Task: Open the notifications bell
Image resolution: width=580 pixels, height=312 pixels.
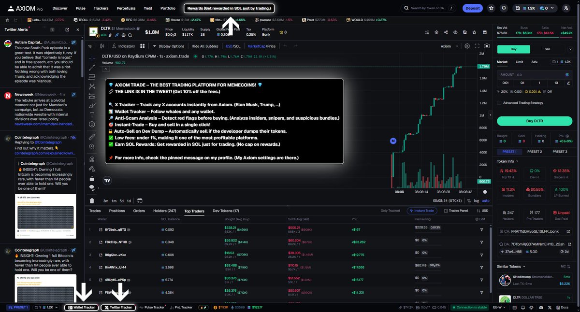Action: point(504,8)
